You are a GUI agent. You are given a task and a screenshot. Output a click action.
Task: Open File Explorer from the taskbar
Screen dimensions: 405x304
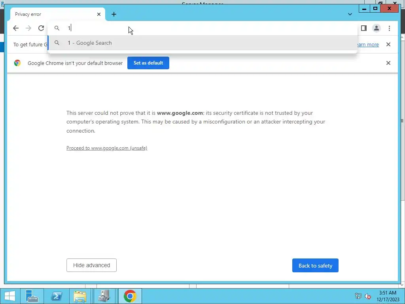pyautogui.click(x=80, y=296)
